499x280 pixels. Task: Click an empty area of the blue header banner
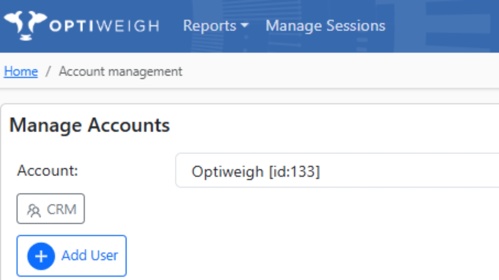pos(441,26)
